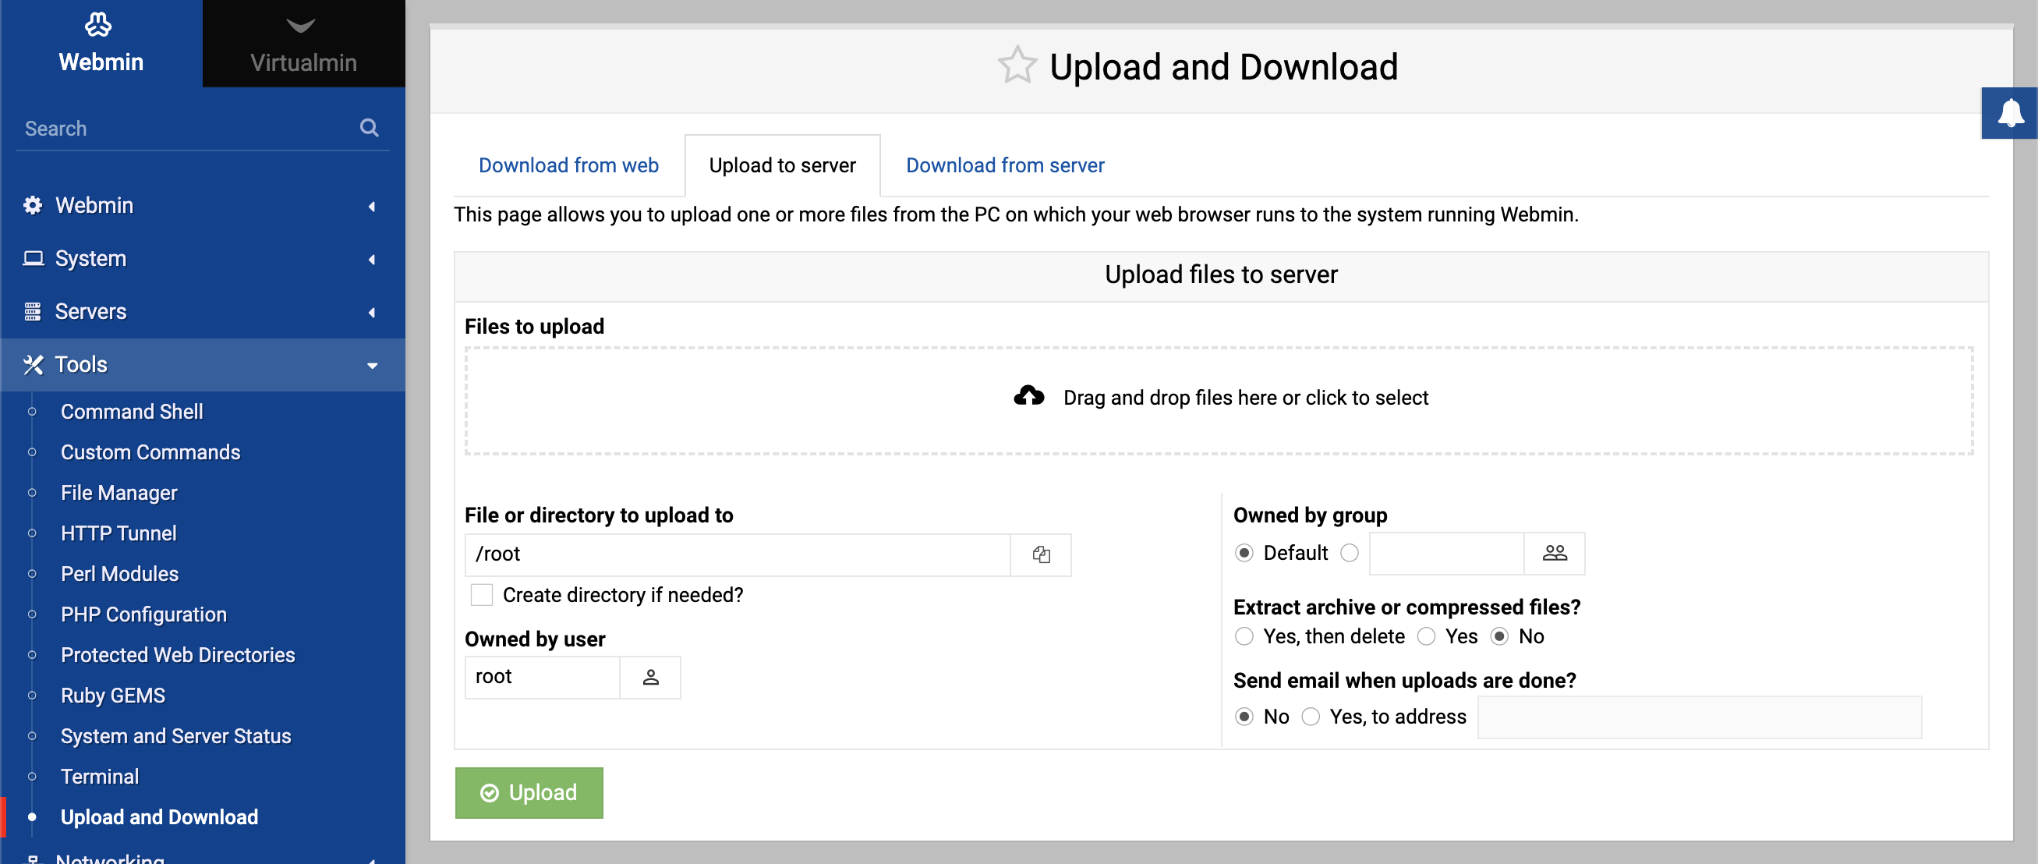The image size is (2038, 864).
Task: Click the Webmin gear icon in the sidebar
Action: click(33, 205)
